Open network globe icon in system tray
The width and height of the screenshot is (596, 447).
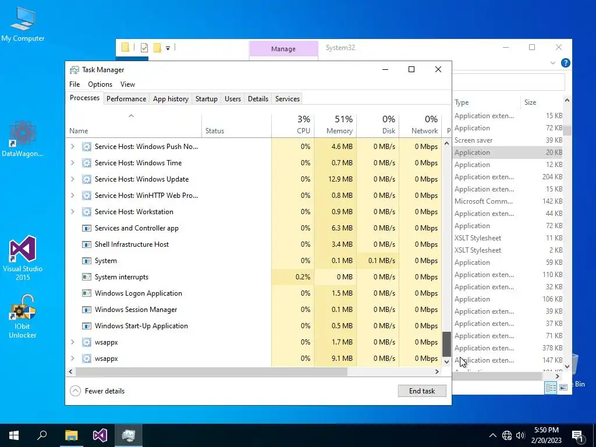click(x=507, y=435)
